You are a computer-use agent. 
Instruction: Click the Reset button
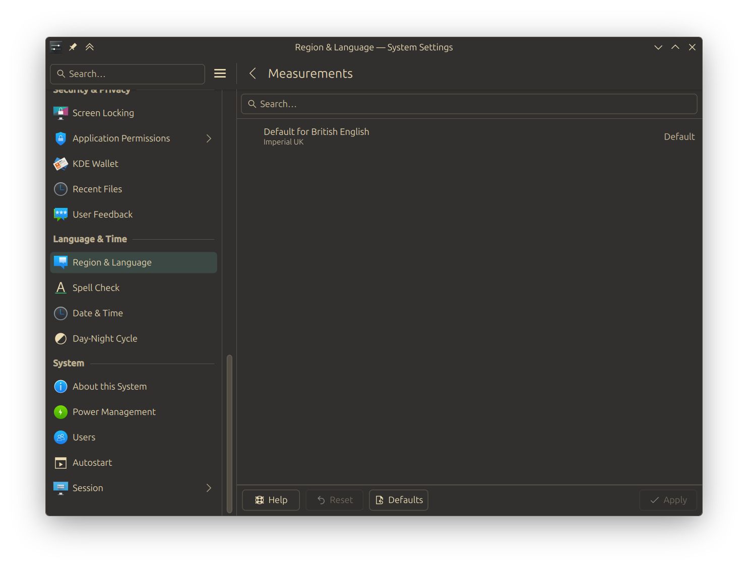(x=335, y=500)
